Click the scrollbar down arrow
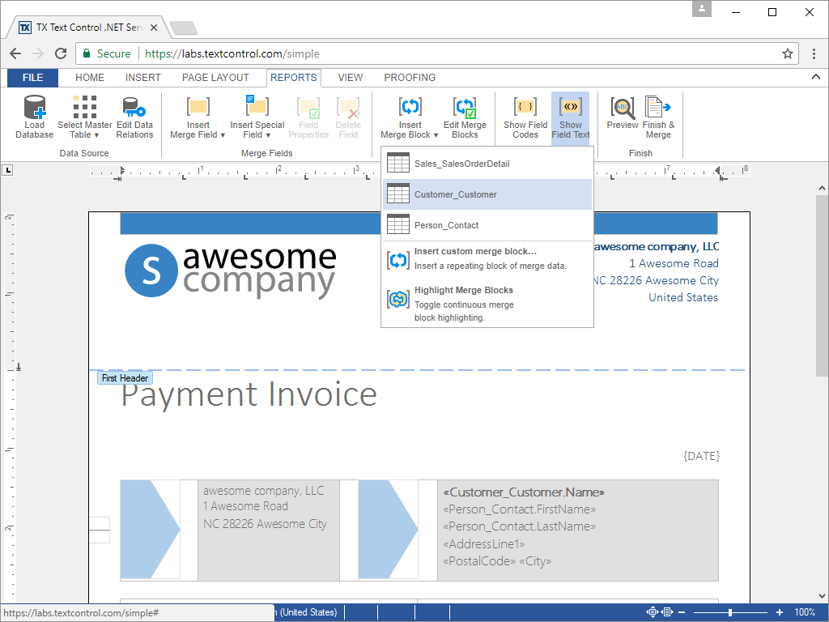 [x=822, y=596]
